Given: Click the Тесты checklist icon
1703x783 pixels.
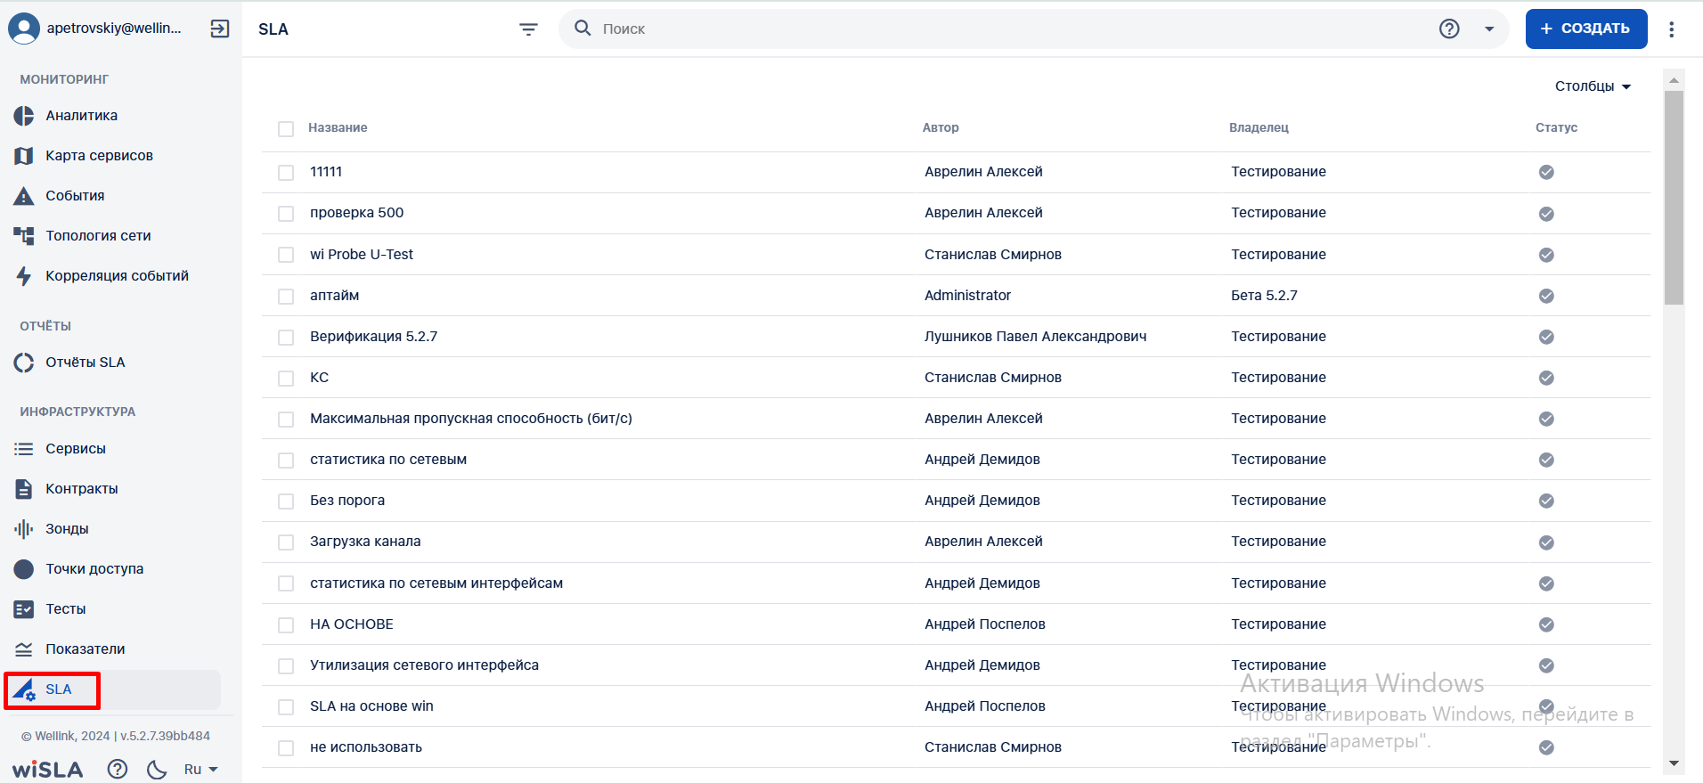Looking at the screenshot, I should [x=24, y=609].
